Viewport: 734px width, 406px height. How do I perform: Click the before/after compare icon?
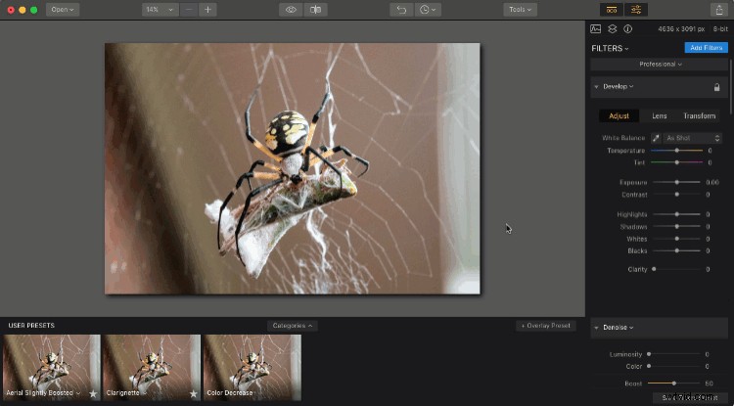tap(315, 9)
